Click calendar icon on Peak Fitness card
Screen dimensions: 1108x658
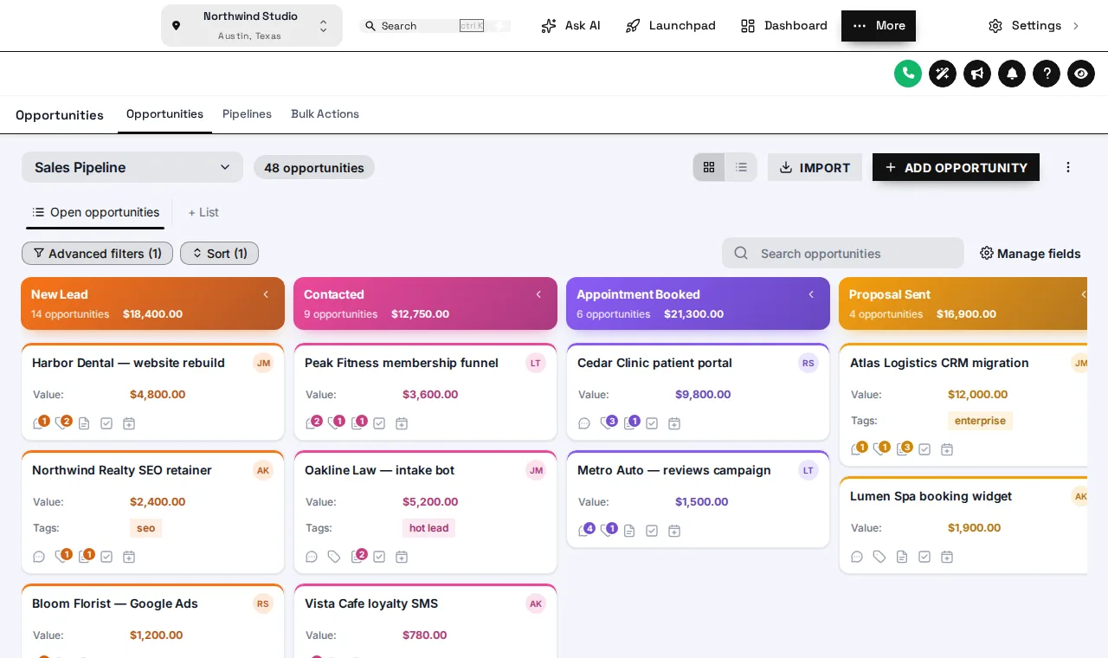pyautogui.click(x=402, y=423)
